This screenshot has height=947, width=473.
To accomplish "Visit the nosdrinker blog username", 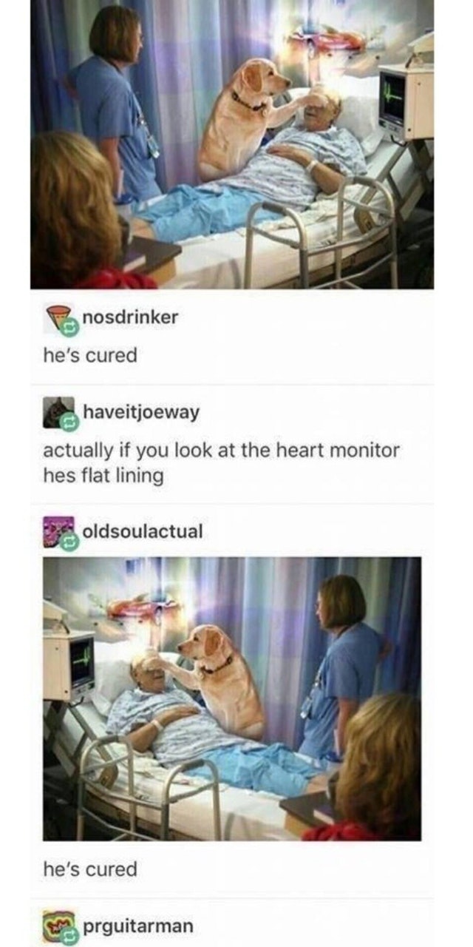I will (x=130, y=317).
